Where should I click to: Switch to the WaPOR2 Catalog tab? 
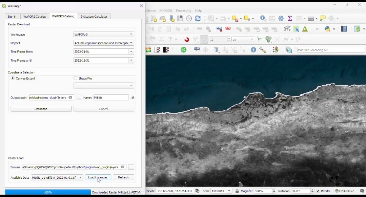click(35, 16)
